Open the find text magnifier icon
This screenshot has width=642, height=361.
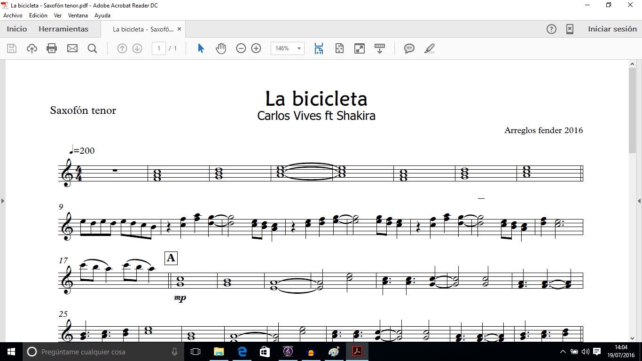92,48
